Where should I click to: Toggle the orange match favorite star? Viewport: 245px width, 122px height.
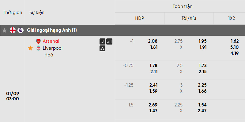30,48
